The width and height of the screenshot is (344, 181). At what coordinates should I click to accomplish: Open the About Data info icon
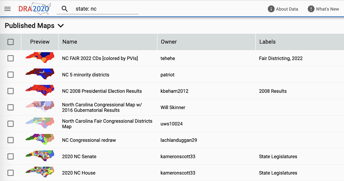pyautogui.click(x=271, y=9)
